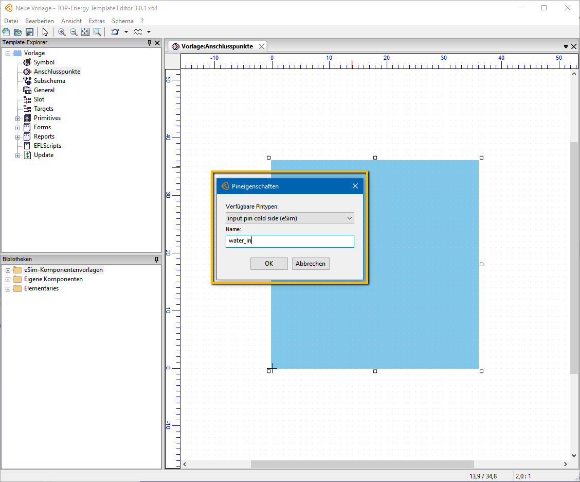The image size is (580, 482).
Task: Expand the Primitives node
Action: 17,118
